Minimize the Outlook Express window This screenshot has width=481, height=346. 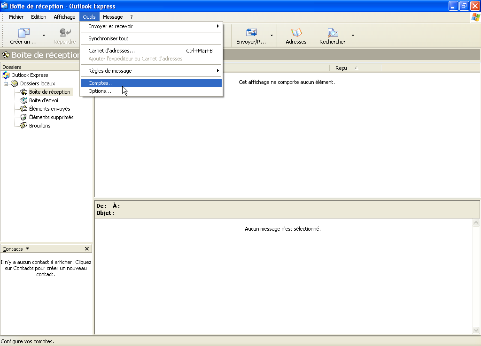(453, 6)
